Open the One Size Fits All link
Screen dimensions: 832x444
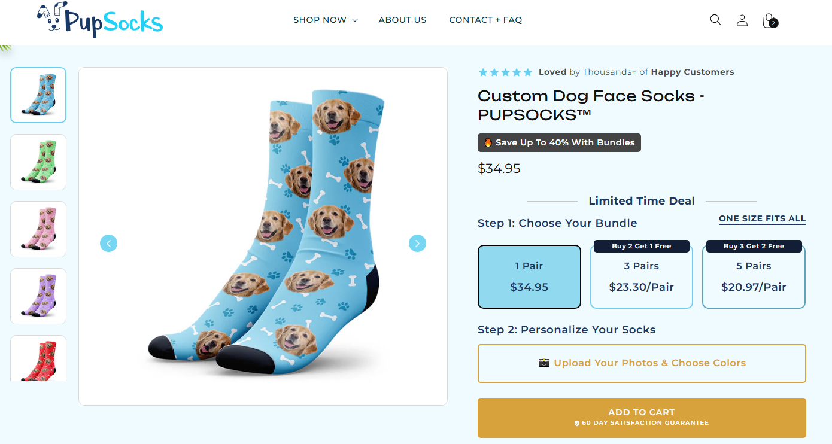(x=762, y=219)
